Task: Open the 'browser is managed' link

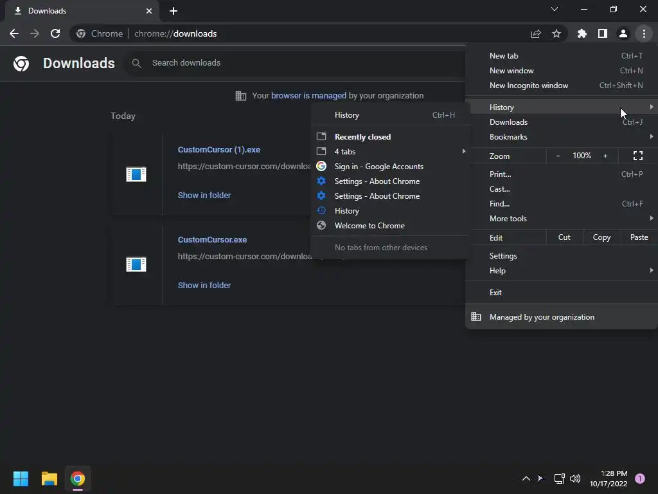Action: (309, 95)
